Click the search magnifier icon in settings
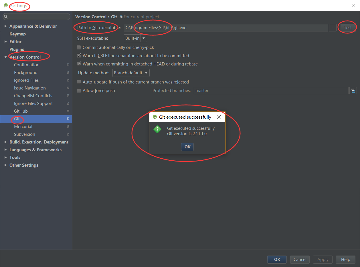360x267 pixels. [x=6, y=17]
